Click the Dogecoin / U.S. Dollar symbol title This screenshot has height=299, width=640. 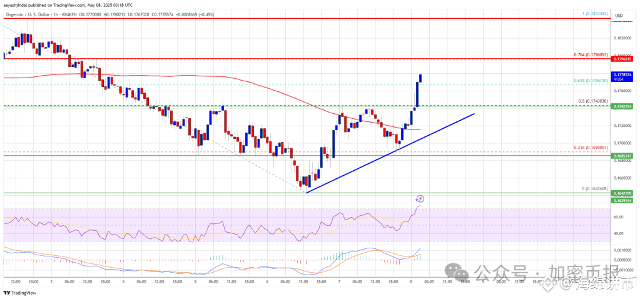pyautogui.click(x=26, y=14)
